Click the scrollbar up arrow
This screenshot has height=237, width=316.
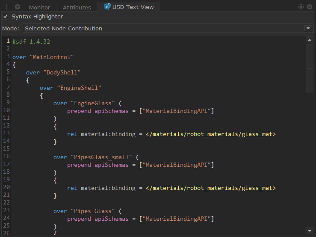310,40
